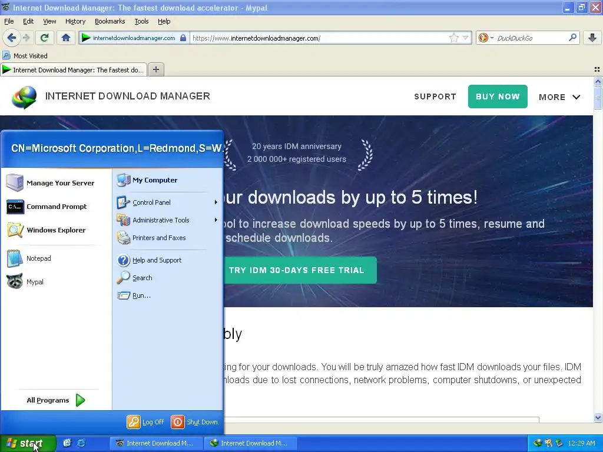The height and width of the screenshot is (452, 603).
Task: Click the Log Off key icon
Action: tap(134, 422)
